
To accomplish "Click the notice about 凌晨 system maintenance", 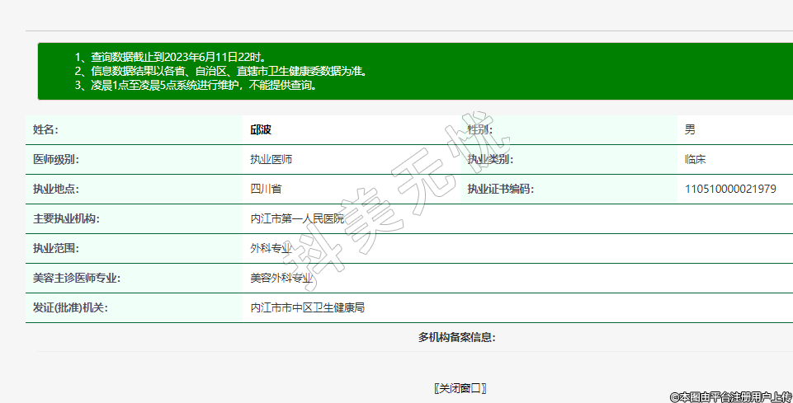I will click(196, 85).
